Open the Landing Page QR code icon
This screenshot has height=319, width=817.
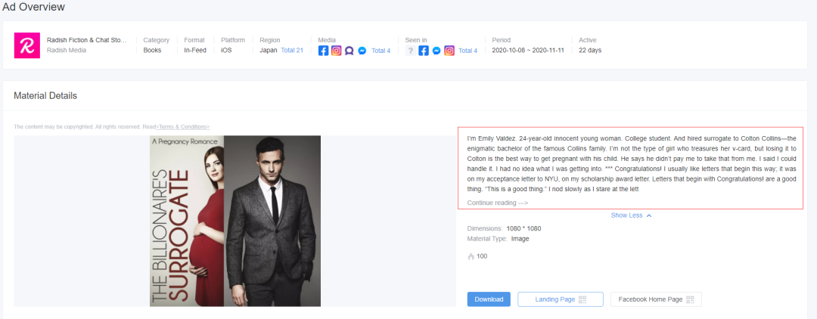click(x=582, y=299)
